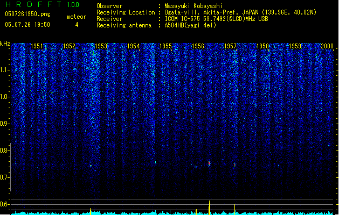Click the Receiving Location label
Viewport: 339px width, 215px height.
[126, 12]
